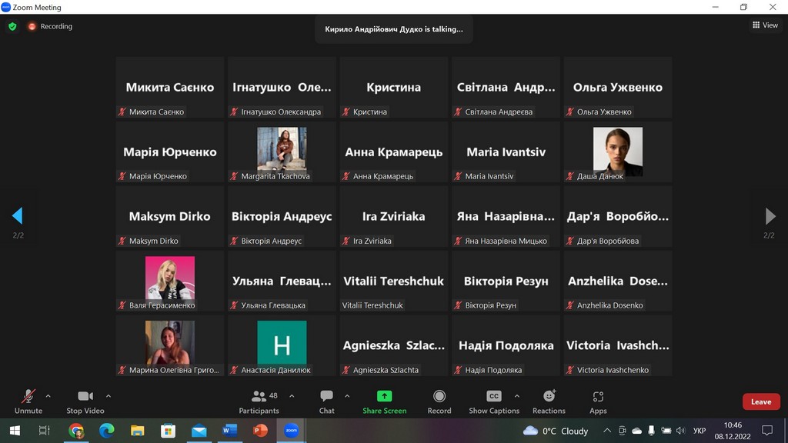Open the Participants panel

click(259, 401)
